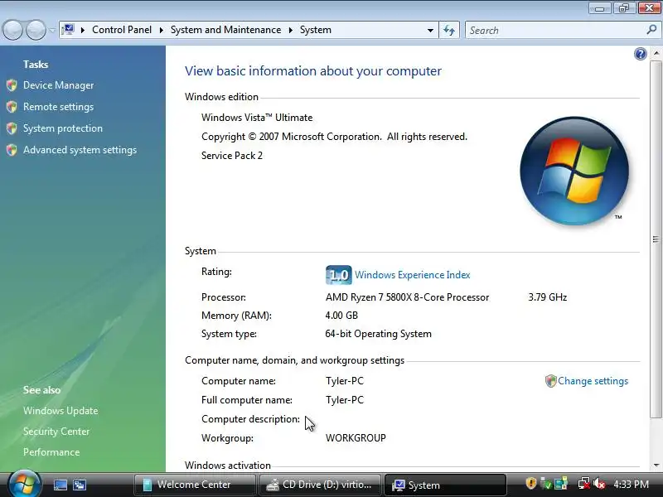Focus the Search input box
The image size is (663, 497).
coord(555,31)
